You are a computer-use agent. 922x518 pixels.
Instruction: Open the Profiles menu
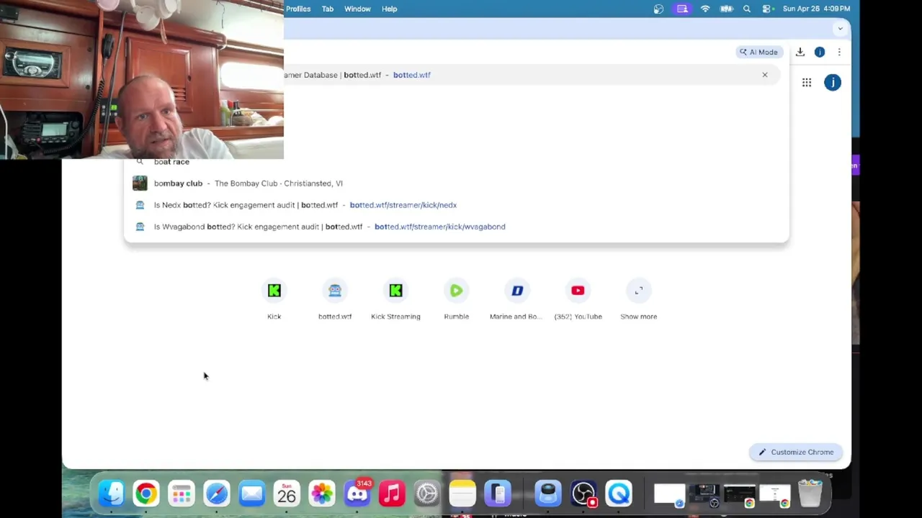click(x=297, y=9)
